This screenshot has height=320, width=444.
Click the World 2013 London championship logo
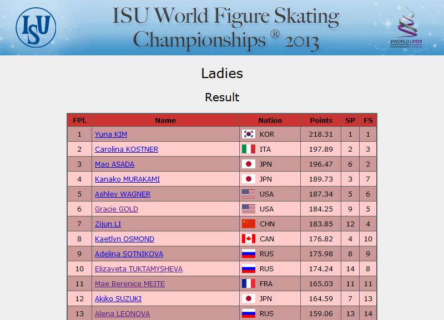(x=406, y=27)
